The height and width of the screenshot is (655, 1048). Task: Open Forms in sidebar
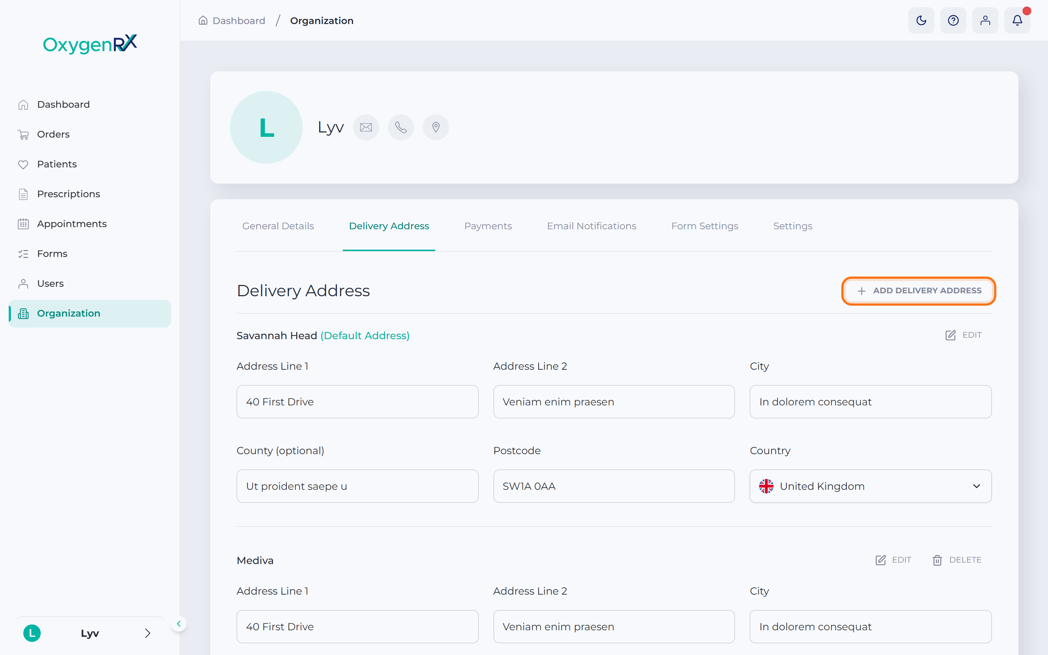pyautogui.click(x=90, y=254)
